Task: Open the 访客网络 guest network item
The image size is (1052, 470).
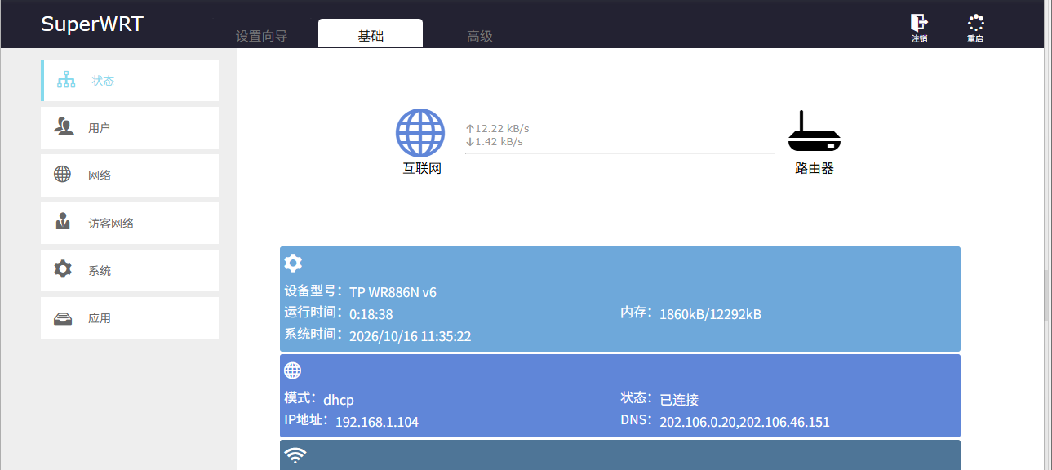Action: (x=130, y=223)
